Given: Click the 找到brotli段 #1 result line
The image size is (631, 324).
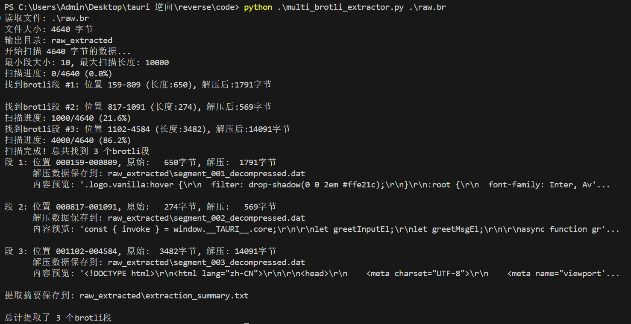Looking at the screenshot, I should (138, 85).
